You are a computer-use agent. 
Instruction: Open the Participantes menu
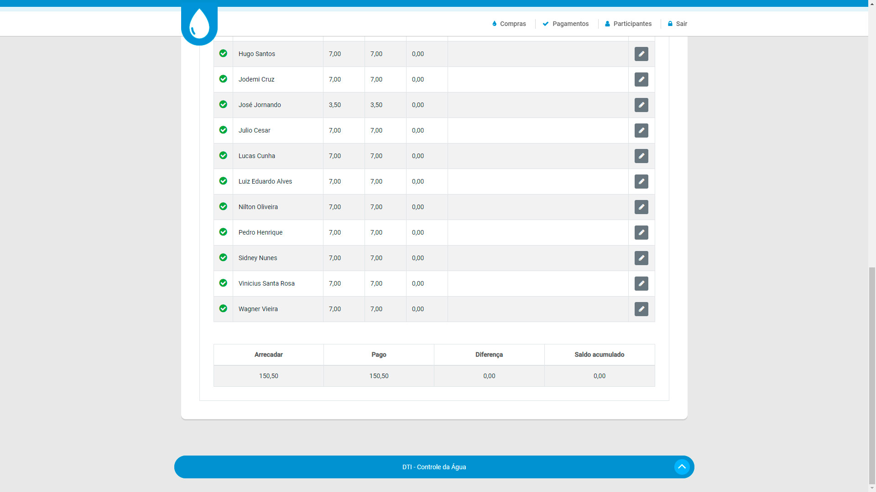pos(628,24)
